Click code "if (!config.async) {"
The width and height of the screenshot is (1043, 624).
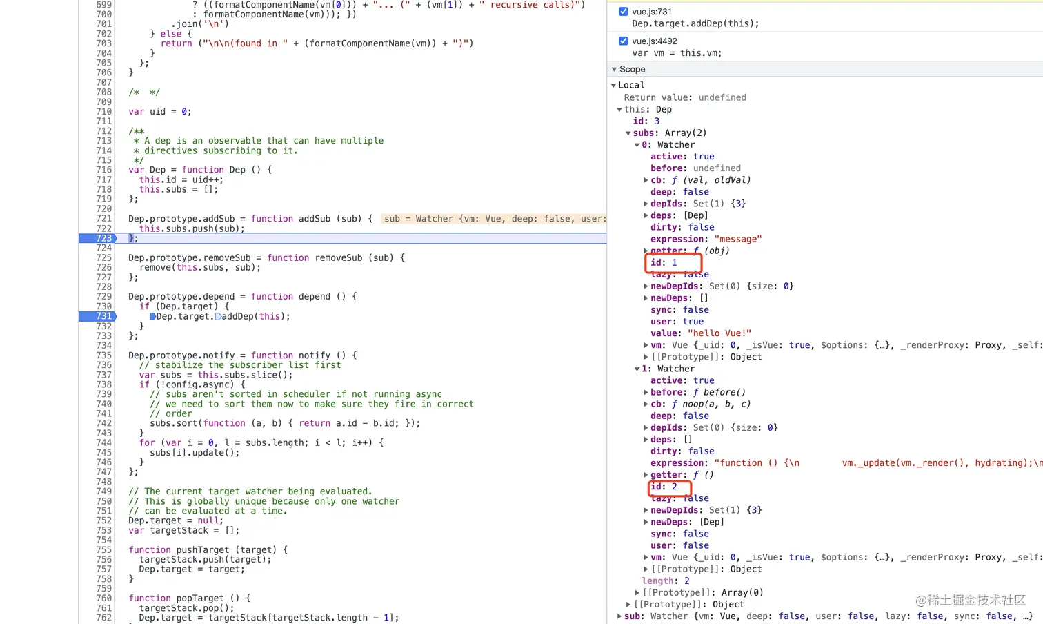tap(192, 384)
